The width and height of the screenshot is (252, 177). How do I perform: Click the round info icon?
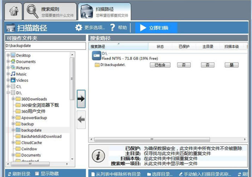coord(98,156)
